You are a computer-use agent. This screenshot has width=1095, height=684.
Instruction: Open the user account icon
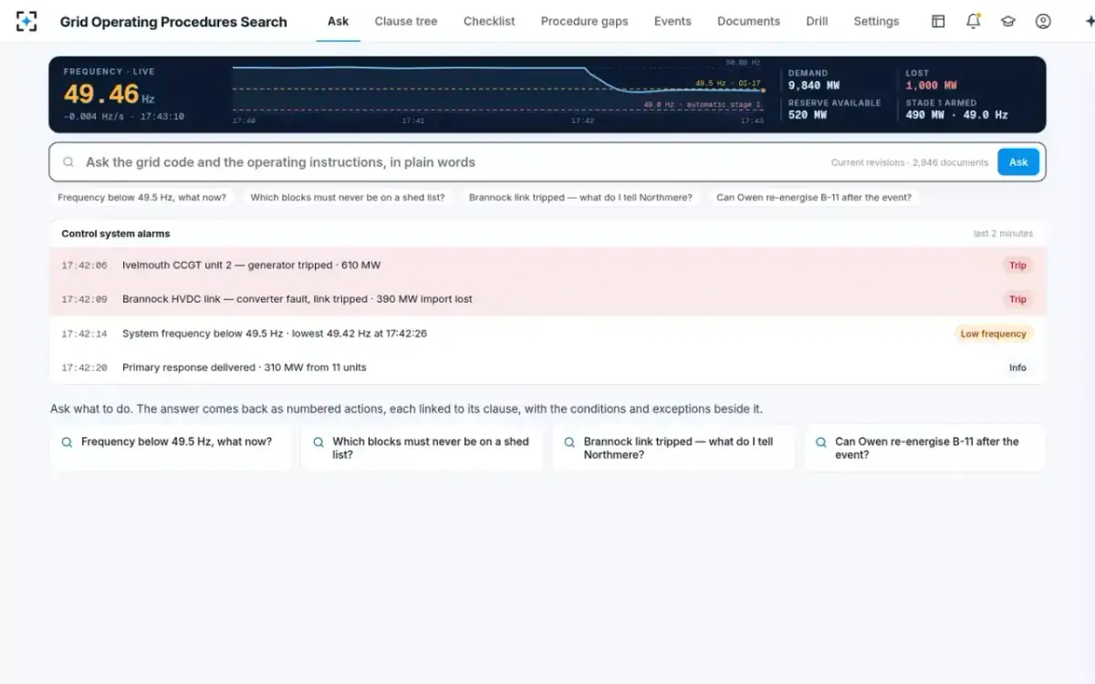1043,21
